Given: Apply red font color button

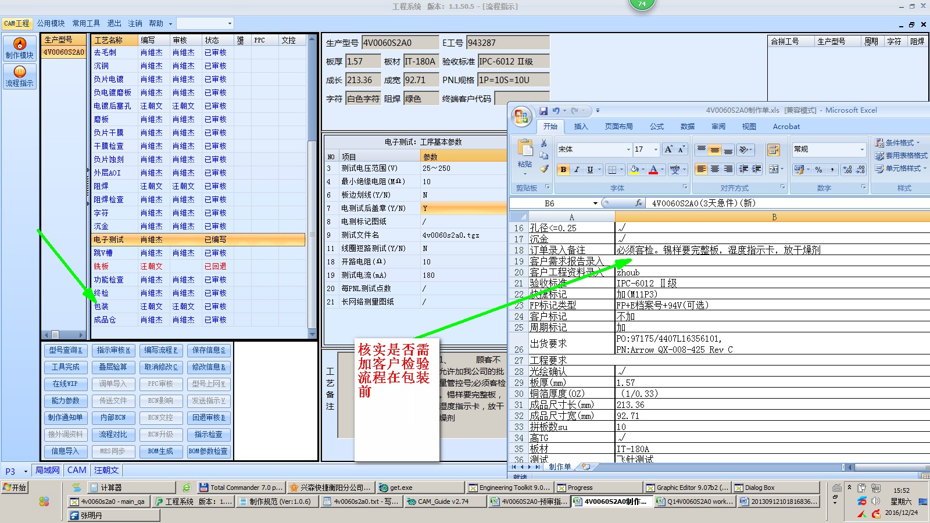Looking at the screenshot, I should point(653,169).
